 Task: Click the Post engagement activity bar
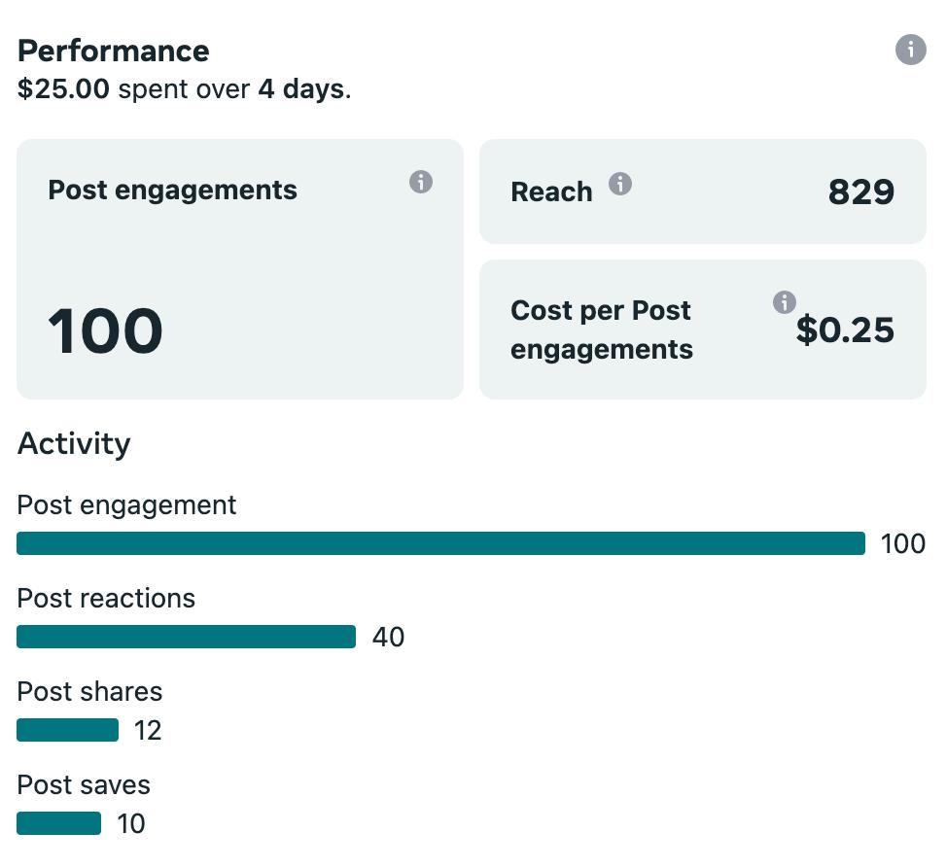[440, 543]
